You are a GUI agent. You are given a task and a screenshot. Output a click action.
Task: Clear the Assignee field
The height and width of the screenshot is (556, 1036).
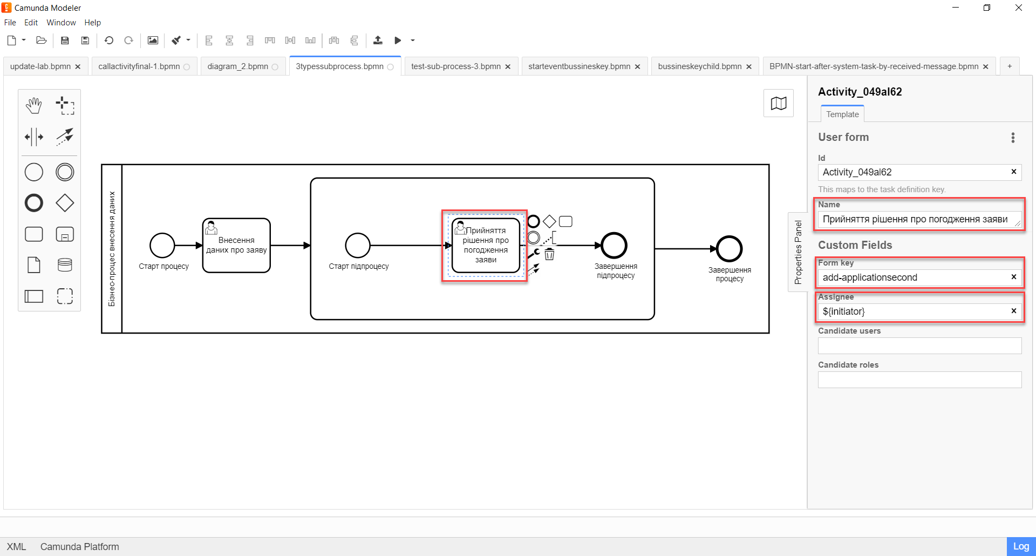[1013, 311]
